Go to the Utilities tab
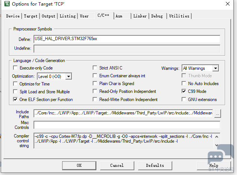Viewport: 237px width, 175px height. [x=179, y=16]
